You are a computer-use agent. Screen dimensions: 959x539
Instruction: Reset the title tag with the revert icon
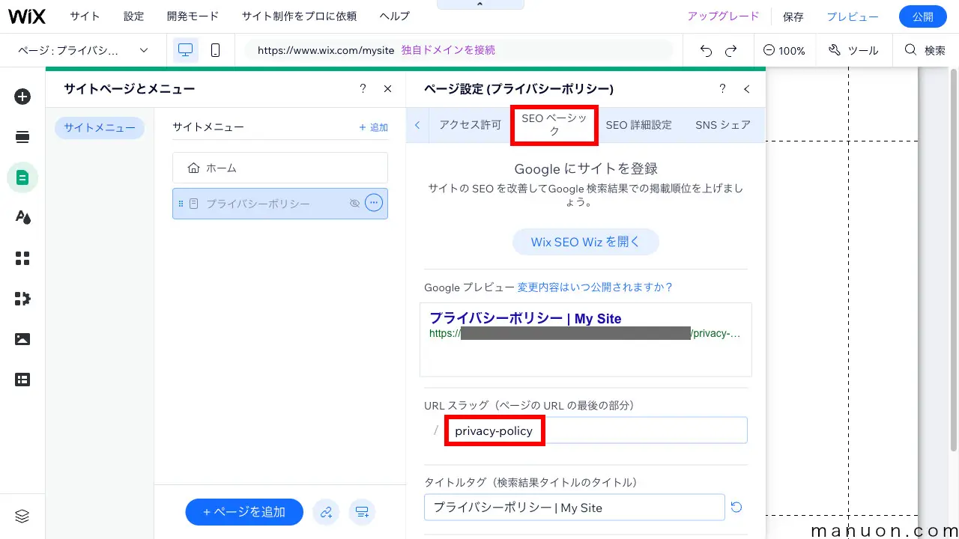pyautogui.click(x=736, y=508)
